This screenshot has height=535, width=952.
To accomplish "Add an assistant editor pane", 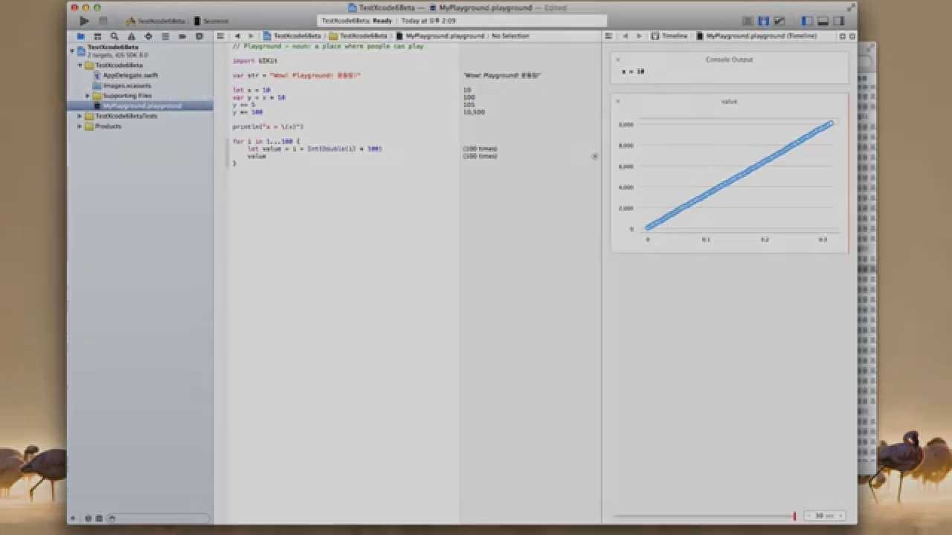I will coord(843,36).
